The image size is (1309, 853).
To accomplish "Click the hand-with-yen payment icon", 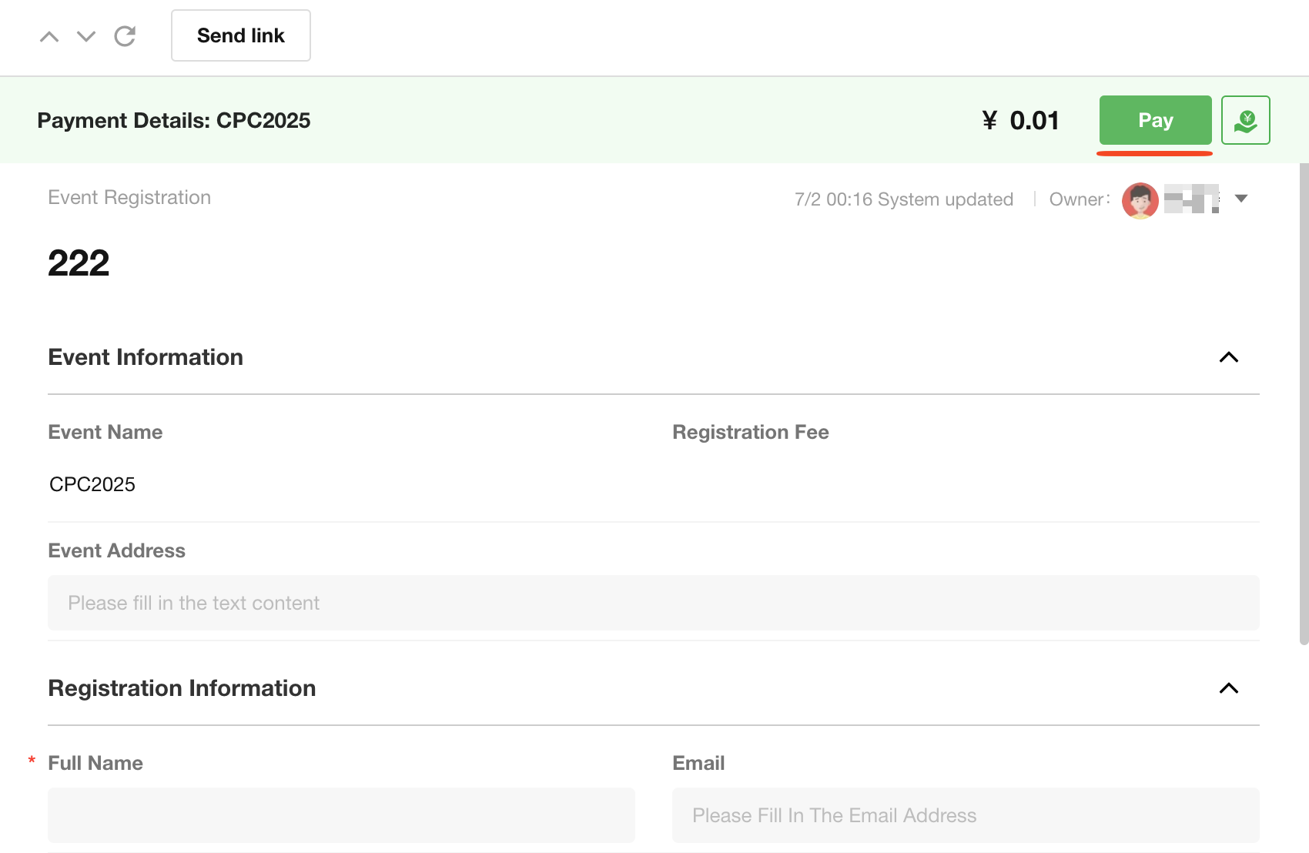I will click(x=1245, y=120).
